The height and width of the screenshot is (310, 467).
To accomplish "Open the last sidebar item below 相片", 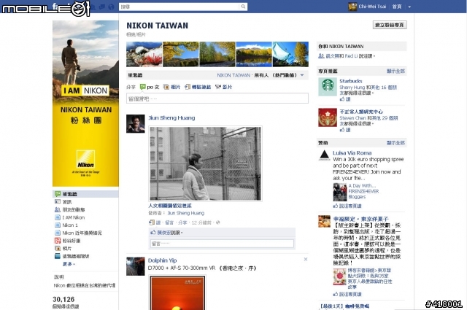I will click(x=72, y=256).
